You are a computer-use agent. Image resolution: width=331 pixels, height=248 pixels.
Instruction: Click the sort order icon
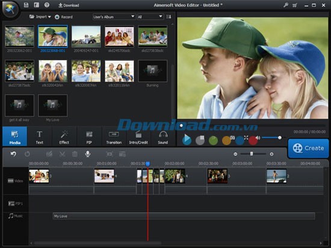(x=169, y=17)
